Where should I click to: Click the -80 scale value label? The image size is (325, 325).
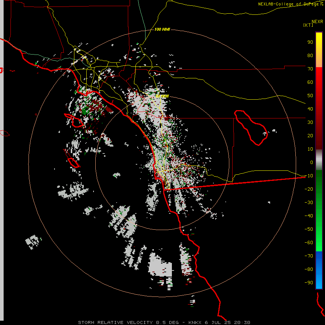coord(309,269)
